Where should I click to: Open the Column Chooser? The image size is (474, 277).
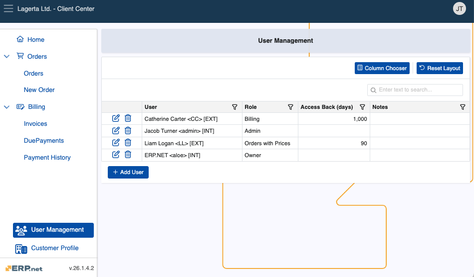382,68
